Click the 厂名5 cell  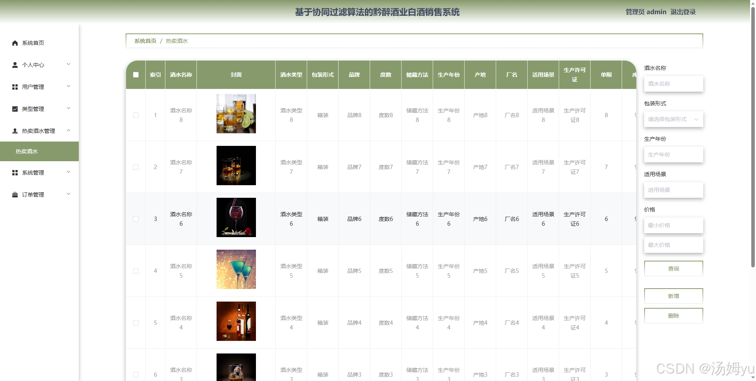(512, 271)
